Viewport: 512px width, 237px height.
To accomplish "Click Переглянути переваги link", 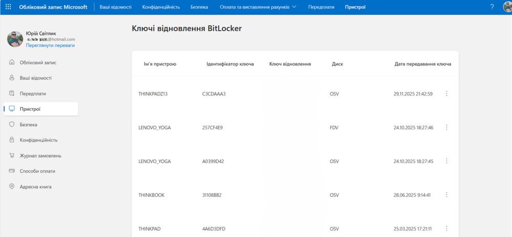I will (51, 45).
